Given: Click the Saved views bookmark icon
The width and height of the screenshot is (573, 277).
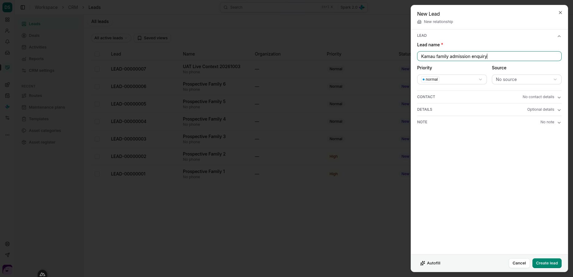Looking at the screenshot, I should (140, 38).
